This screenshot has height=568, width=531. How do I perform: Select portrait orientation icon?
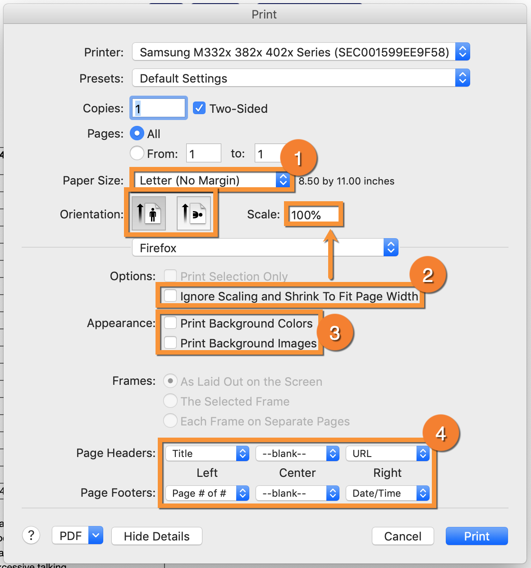click(x=149, y=213)
